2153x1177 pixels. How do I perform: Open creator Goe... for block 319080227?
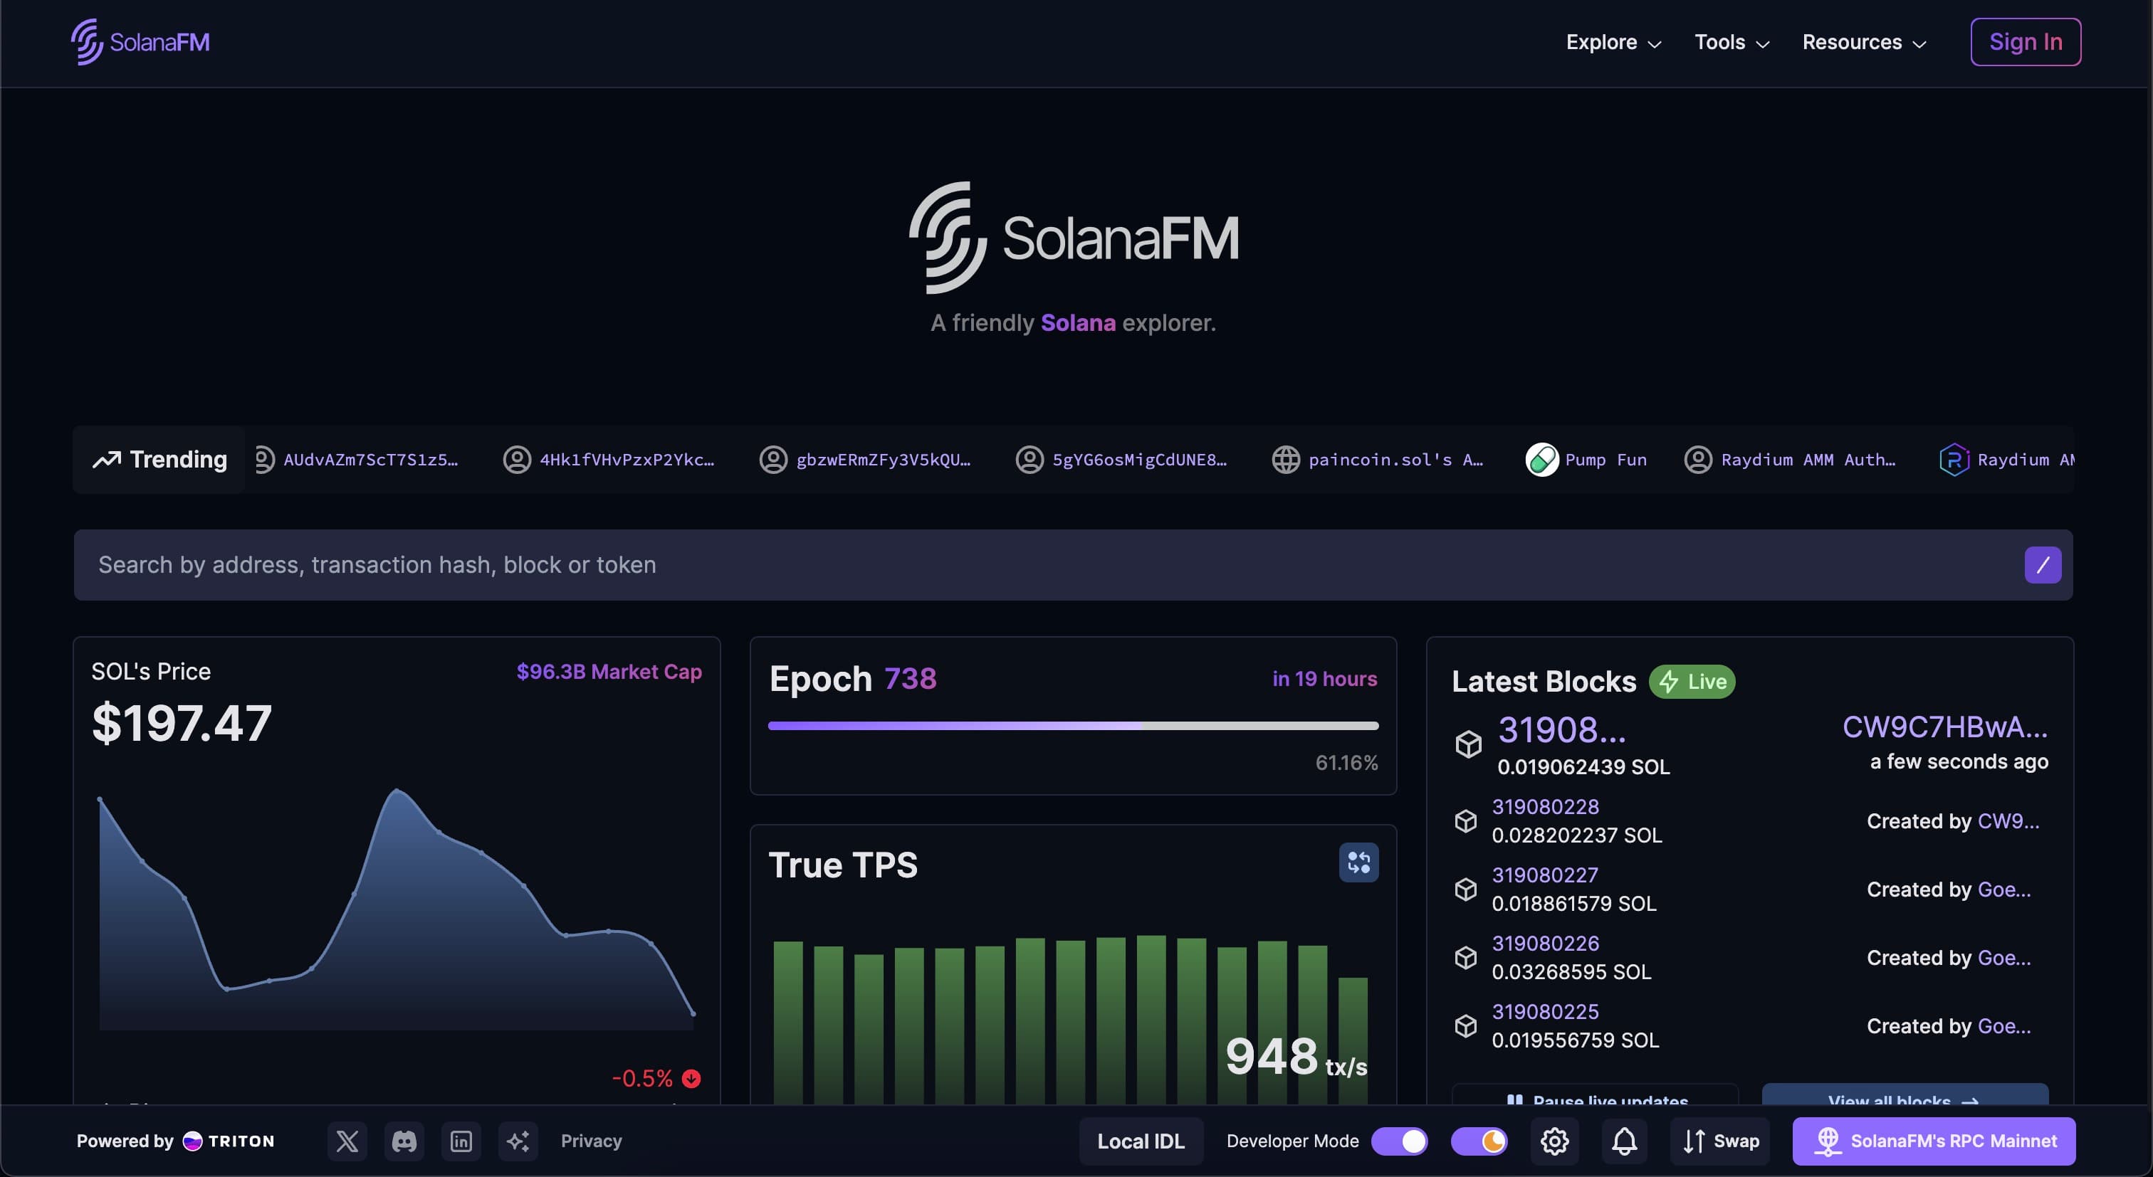point(2004,890)
